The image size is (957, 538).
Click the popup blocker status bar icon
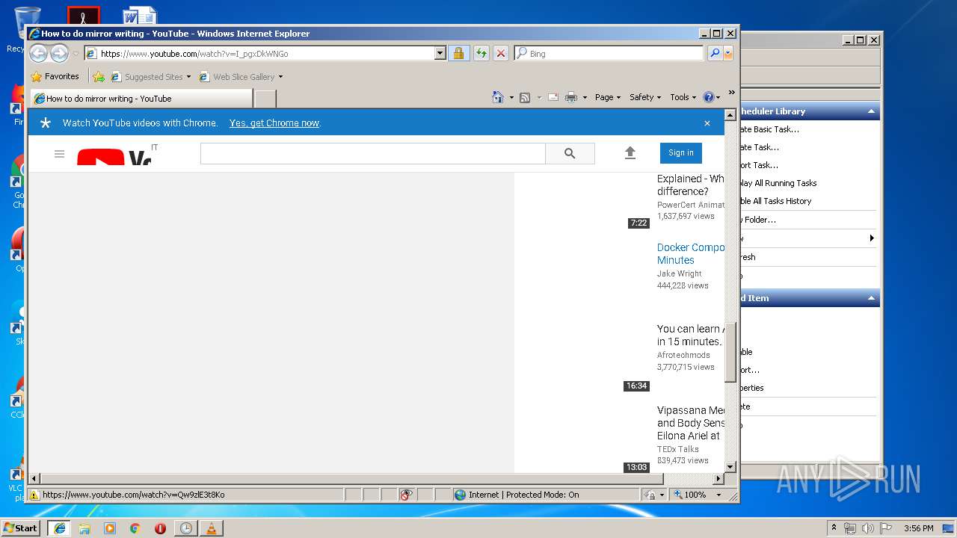(407, 495)
